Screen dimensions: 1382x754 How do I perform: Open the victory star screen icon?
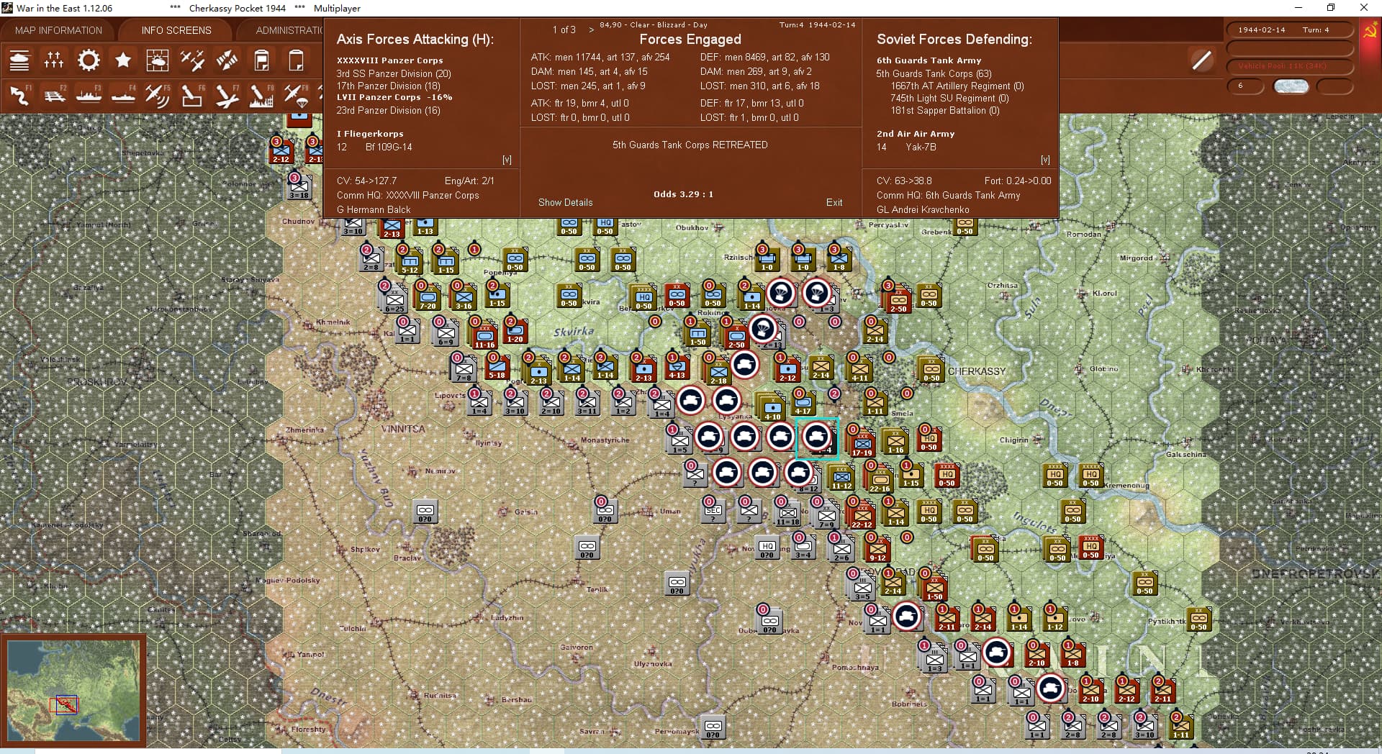click(x=123, y=60)
